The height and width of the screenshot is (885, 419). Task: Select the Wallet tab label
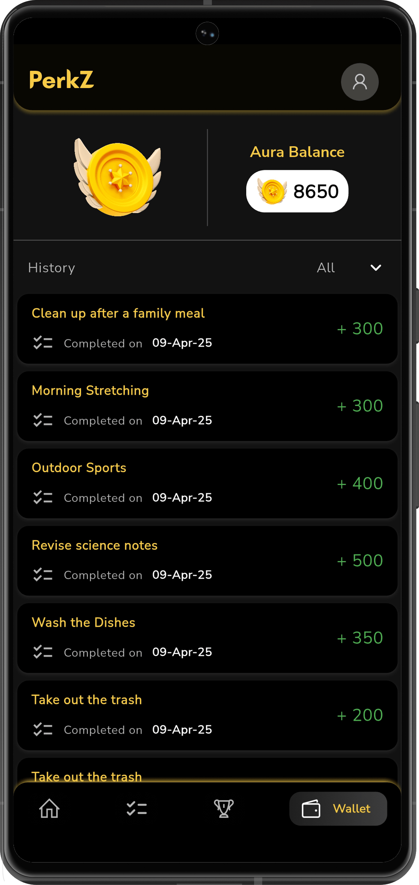coord(352,809)
